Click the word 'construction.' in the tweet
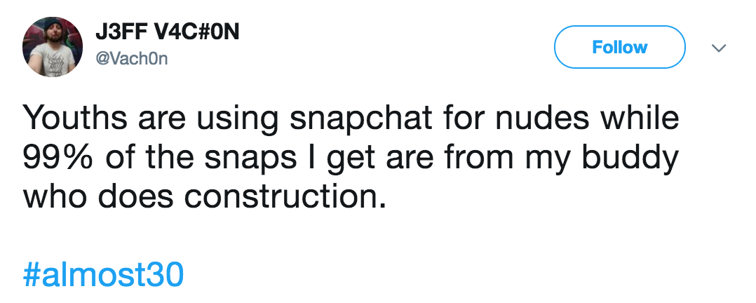756x303 pixels. [285, 198]
